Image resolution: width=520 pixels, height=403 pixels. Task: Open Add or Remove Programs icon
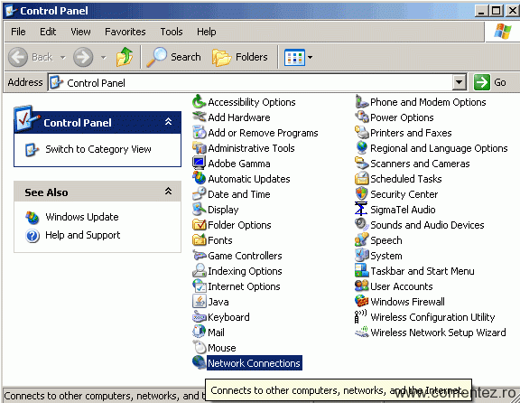point(199,133)
